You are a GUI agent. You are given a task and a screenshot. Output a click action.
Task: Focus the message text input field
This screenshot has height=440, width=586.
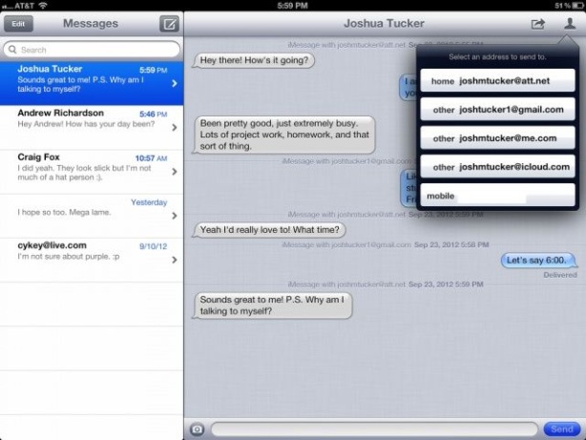coord(374,430)
